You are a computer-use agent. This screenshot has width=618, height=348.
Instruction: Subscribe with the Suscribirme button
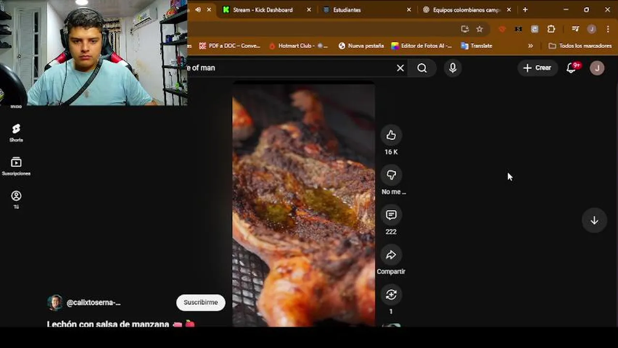(x=201, y=303)
